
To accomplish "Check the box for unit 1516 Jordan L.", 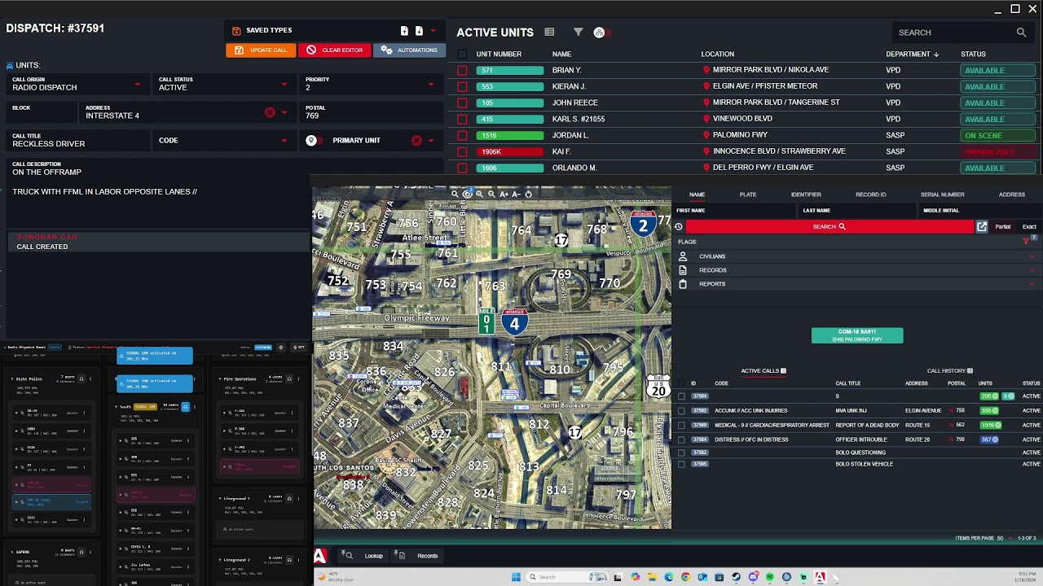I will click(462, 135).
